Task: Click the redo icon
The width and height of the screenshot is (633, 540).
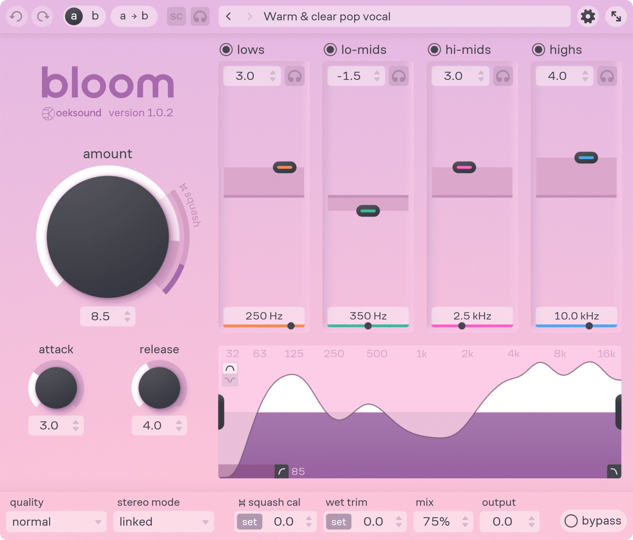Action: (x=42, y=16)
